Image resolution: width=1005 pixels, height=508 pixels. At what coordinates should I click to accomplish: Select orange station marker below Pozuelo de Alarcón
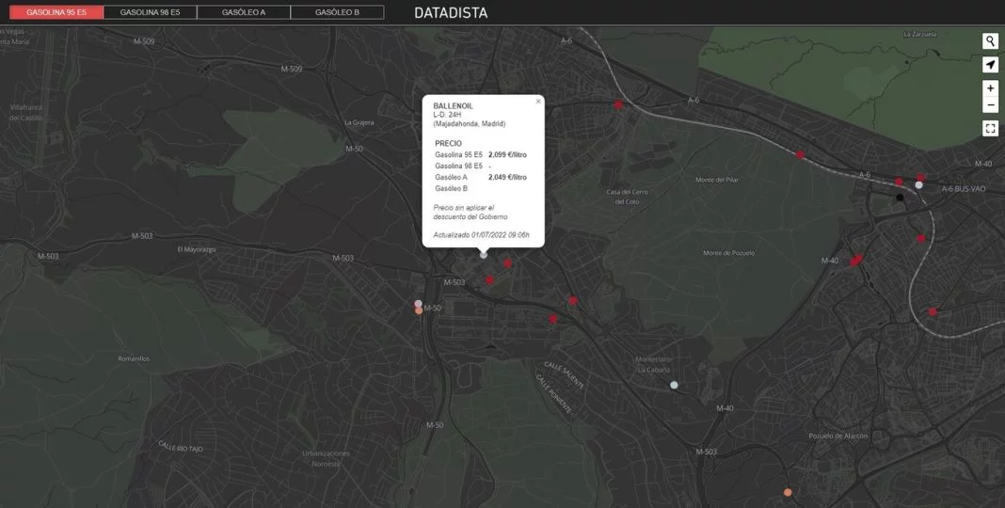[x=788, y=492]
